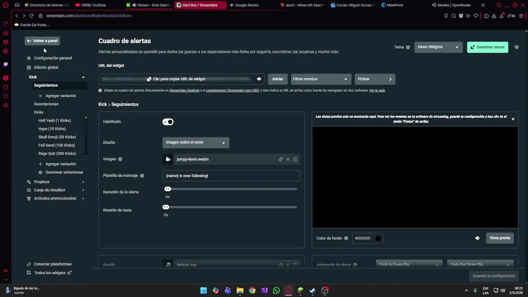The image size is (528, 297).
Task: Mute the preview with the speaker icon
Action: (477, 238)
